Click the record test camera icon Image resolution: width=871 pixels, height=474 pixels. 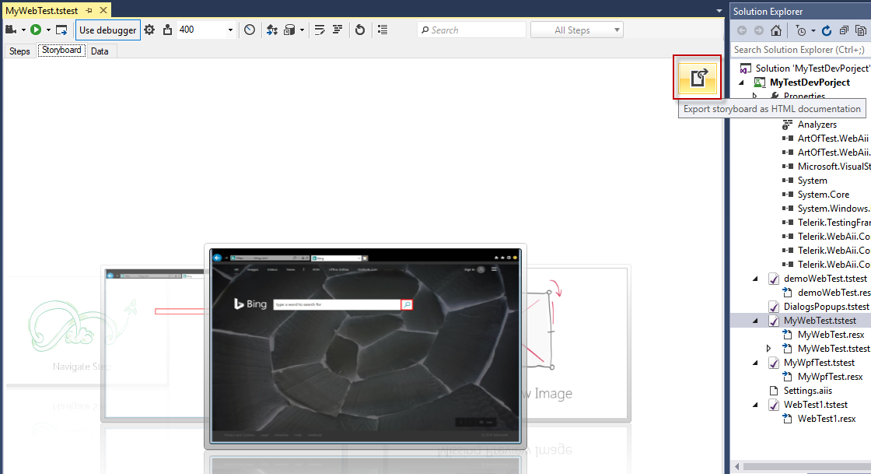(x=11, y=30)
